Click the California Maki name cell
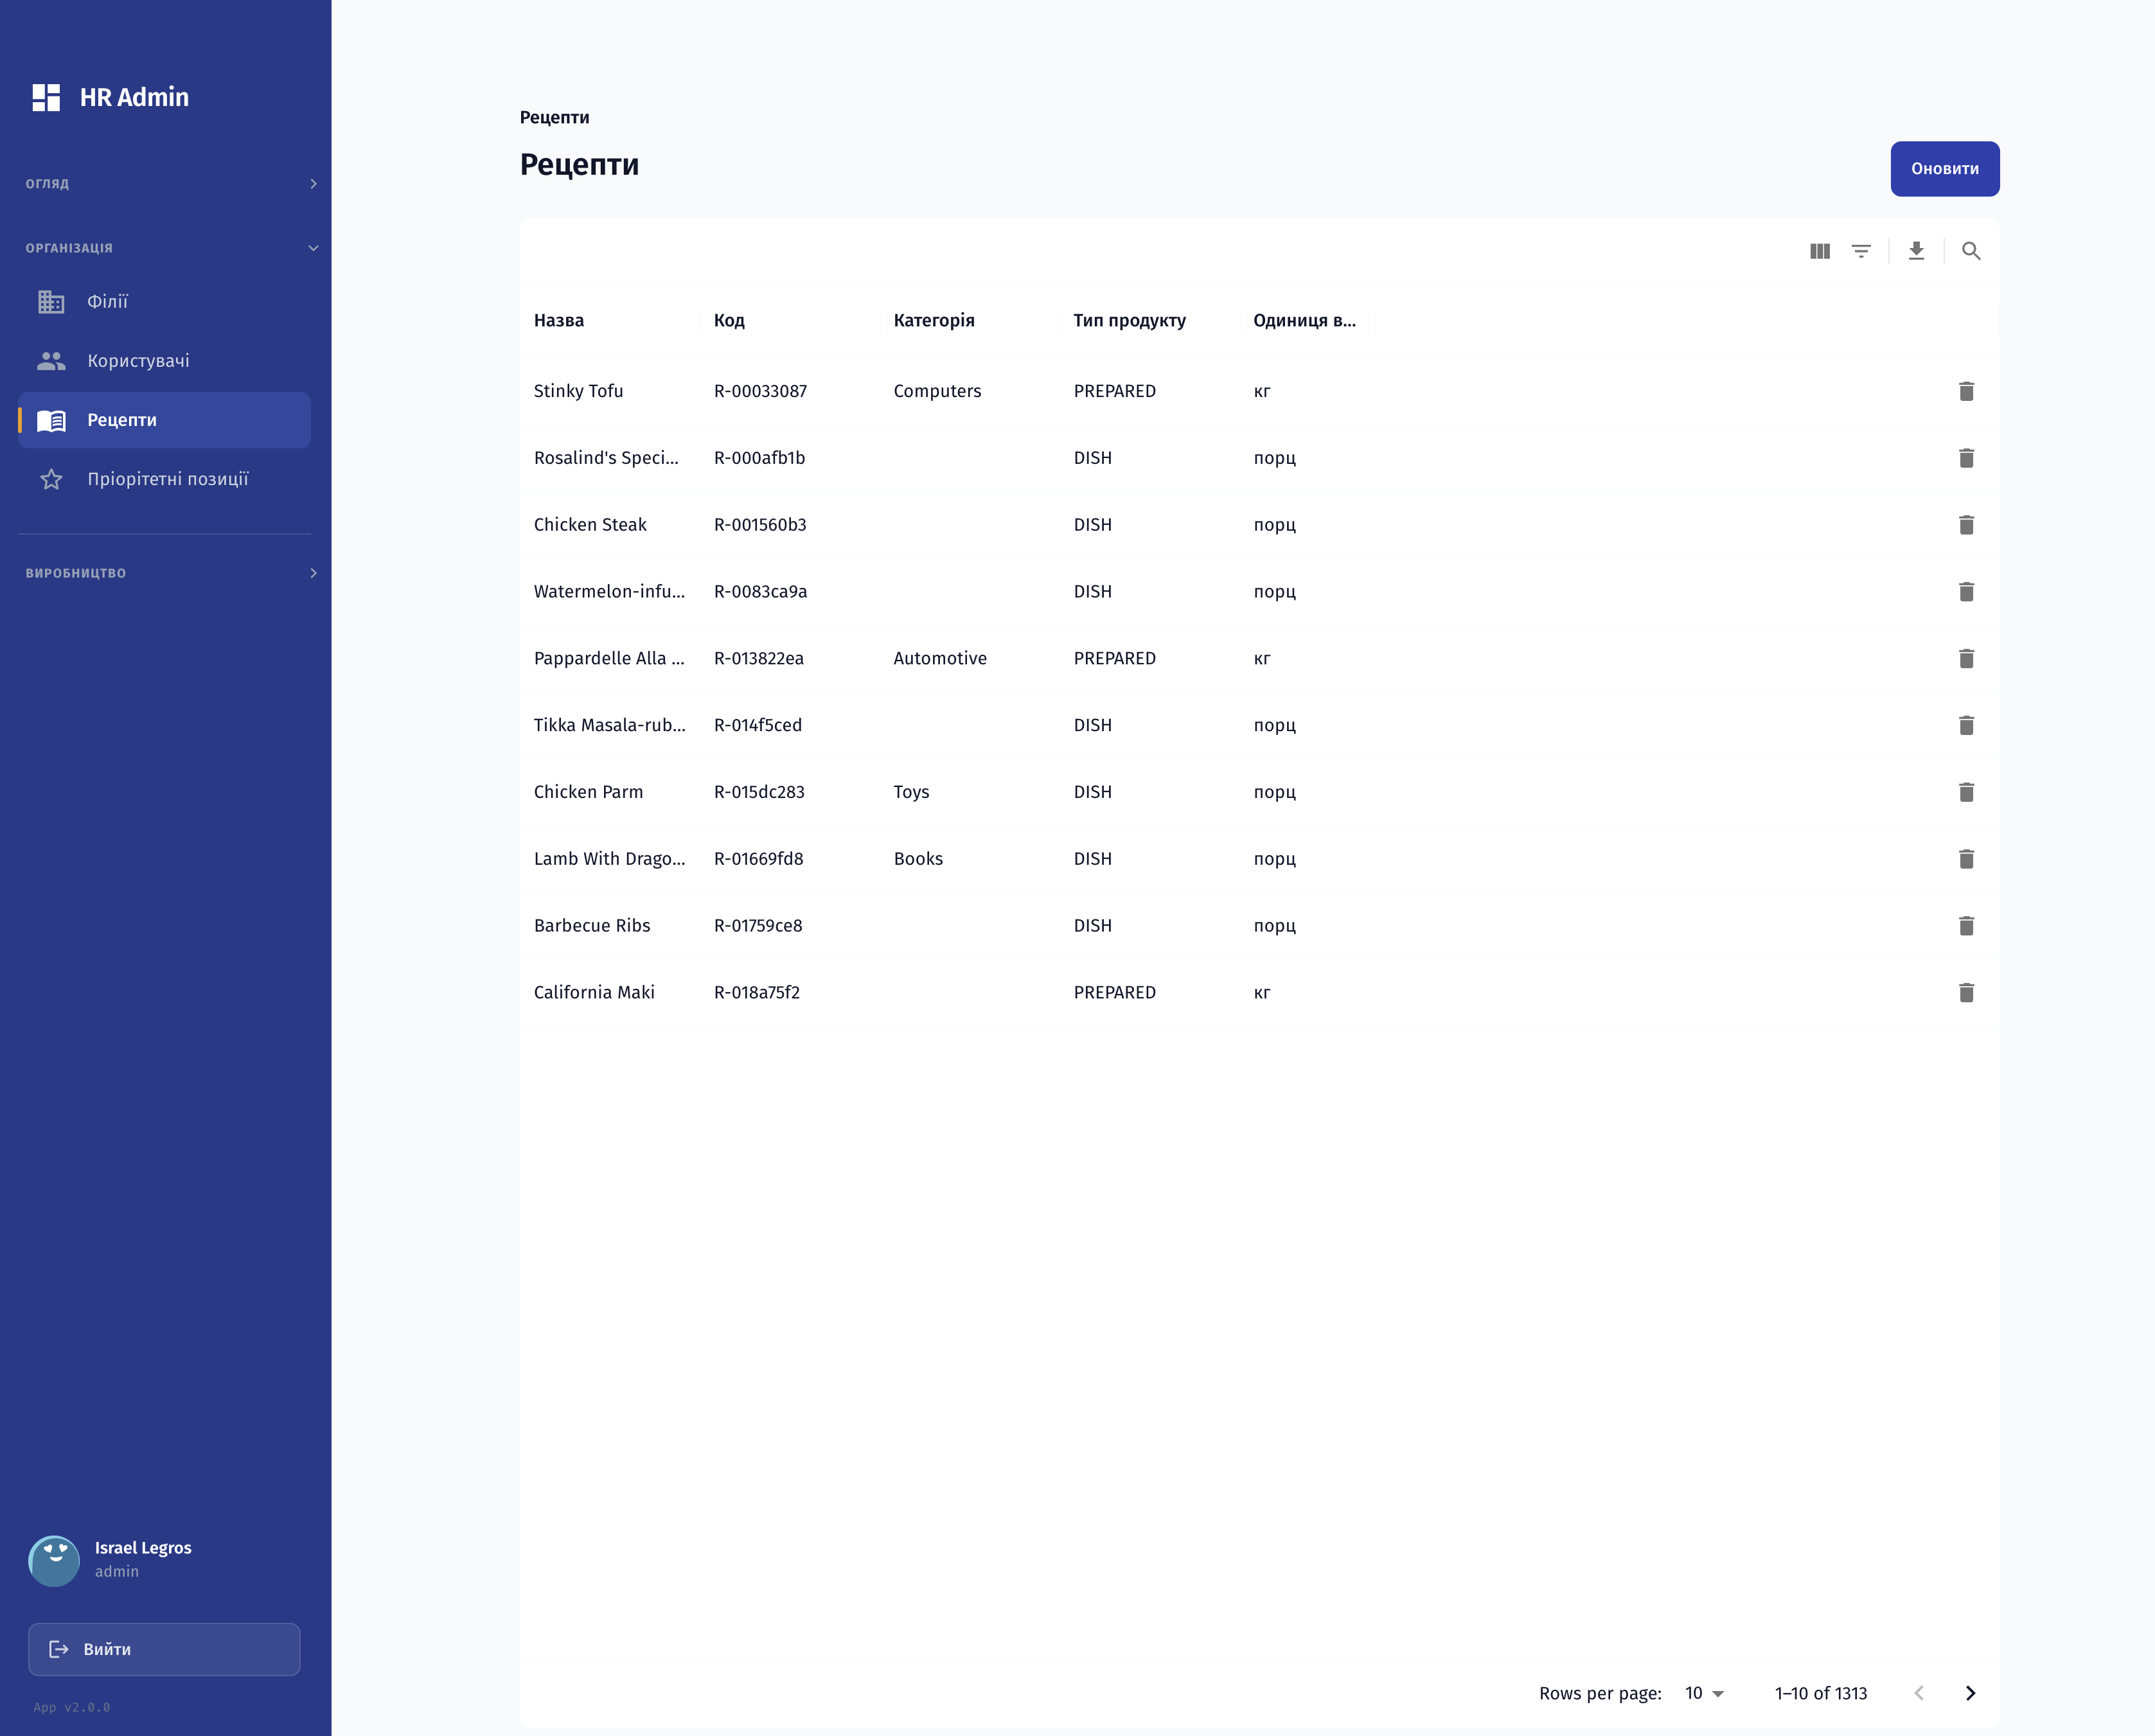Screen dimensions: 2155x1736 pos(594,993)
